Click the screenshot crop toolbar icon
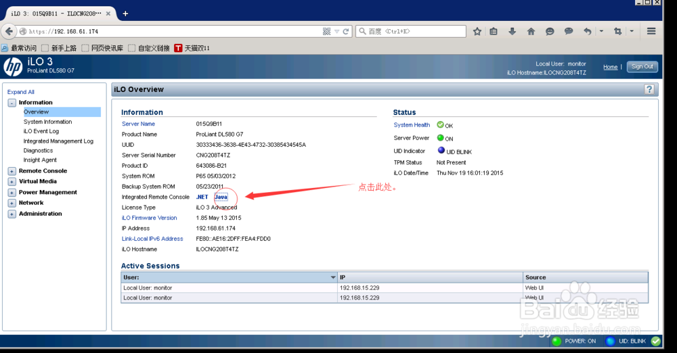This screenshot has height=353, width=677. [618, 32]
